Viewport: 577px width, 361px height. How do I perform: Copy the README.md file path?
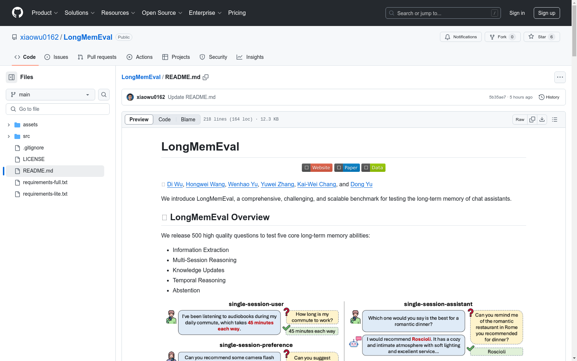click(206, 77)
